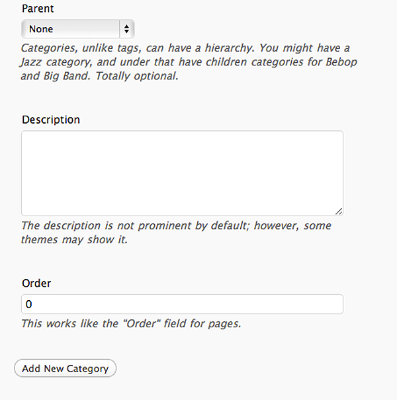Click the Order field label
Viewport: 397px width, 400px height.
point(36,284)
